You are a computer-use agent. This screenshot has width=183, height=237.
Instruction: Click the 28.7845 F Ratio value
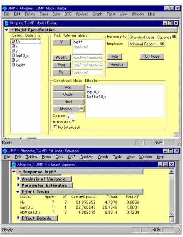click(110, 207)
